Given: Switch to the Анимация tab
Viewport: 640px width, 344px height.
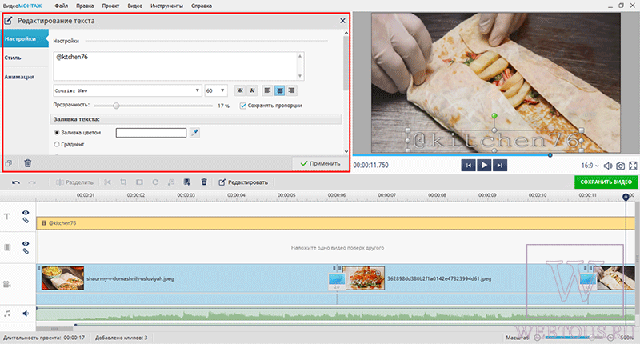Looking at the screenshot, I should pyautogui.click(x=19, y=77).
